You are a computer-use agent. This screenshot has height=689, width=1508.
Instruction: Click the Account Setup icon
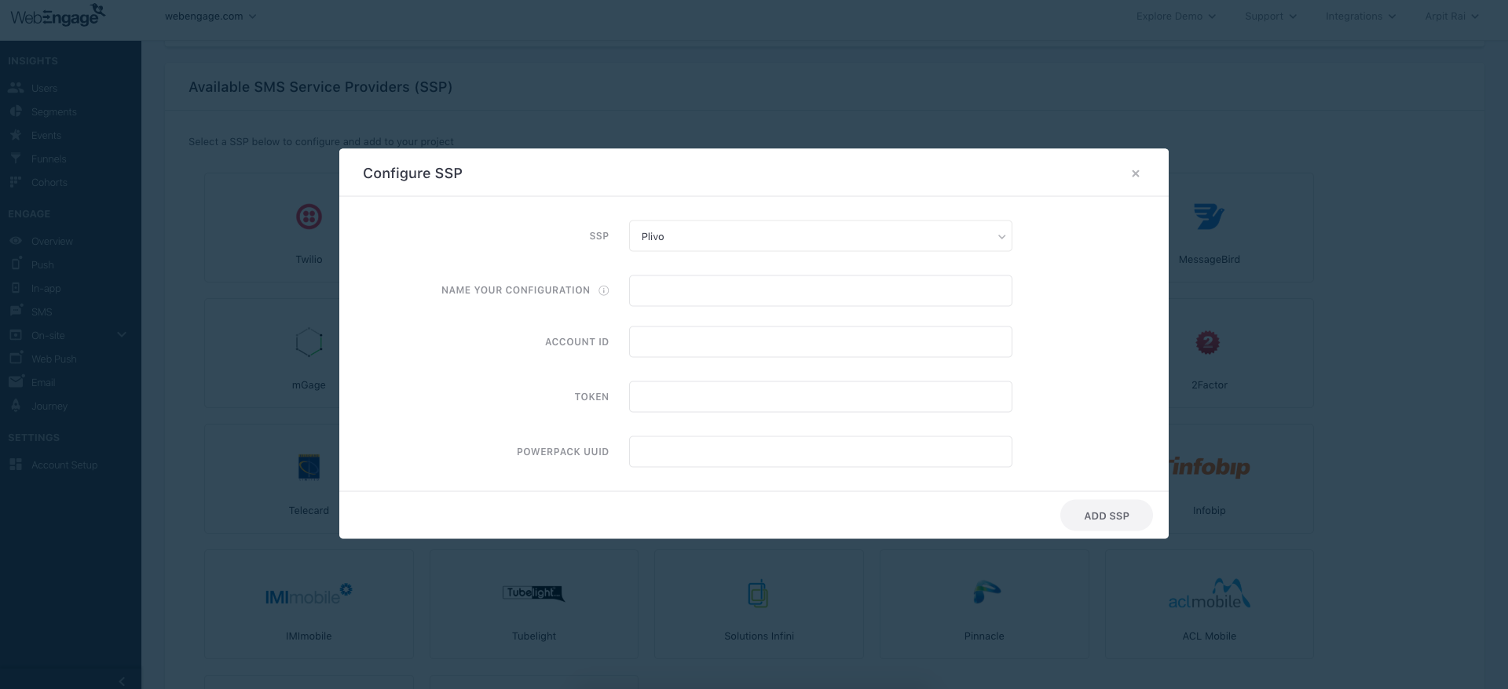(16, 465)
